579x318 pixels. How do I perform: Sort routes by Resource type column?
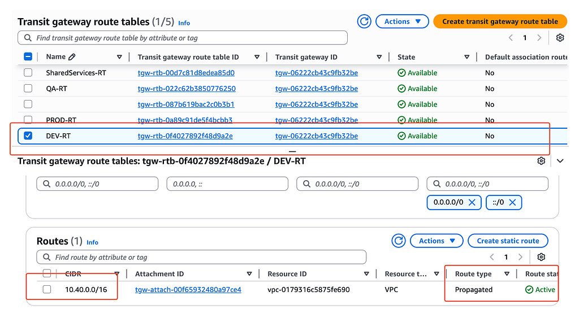point(437,274)
